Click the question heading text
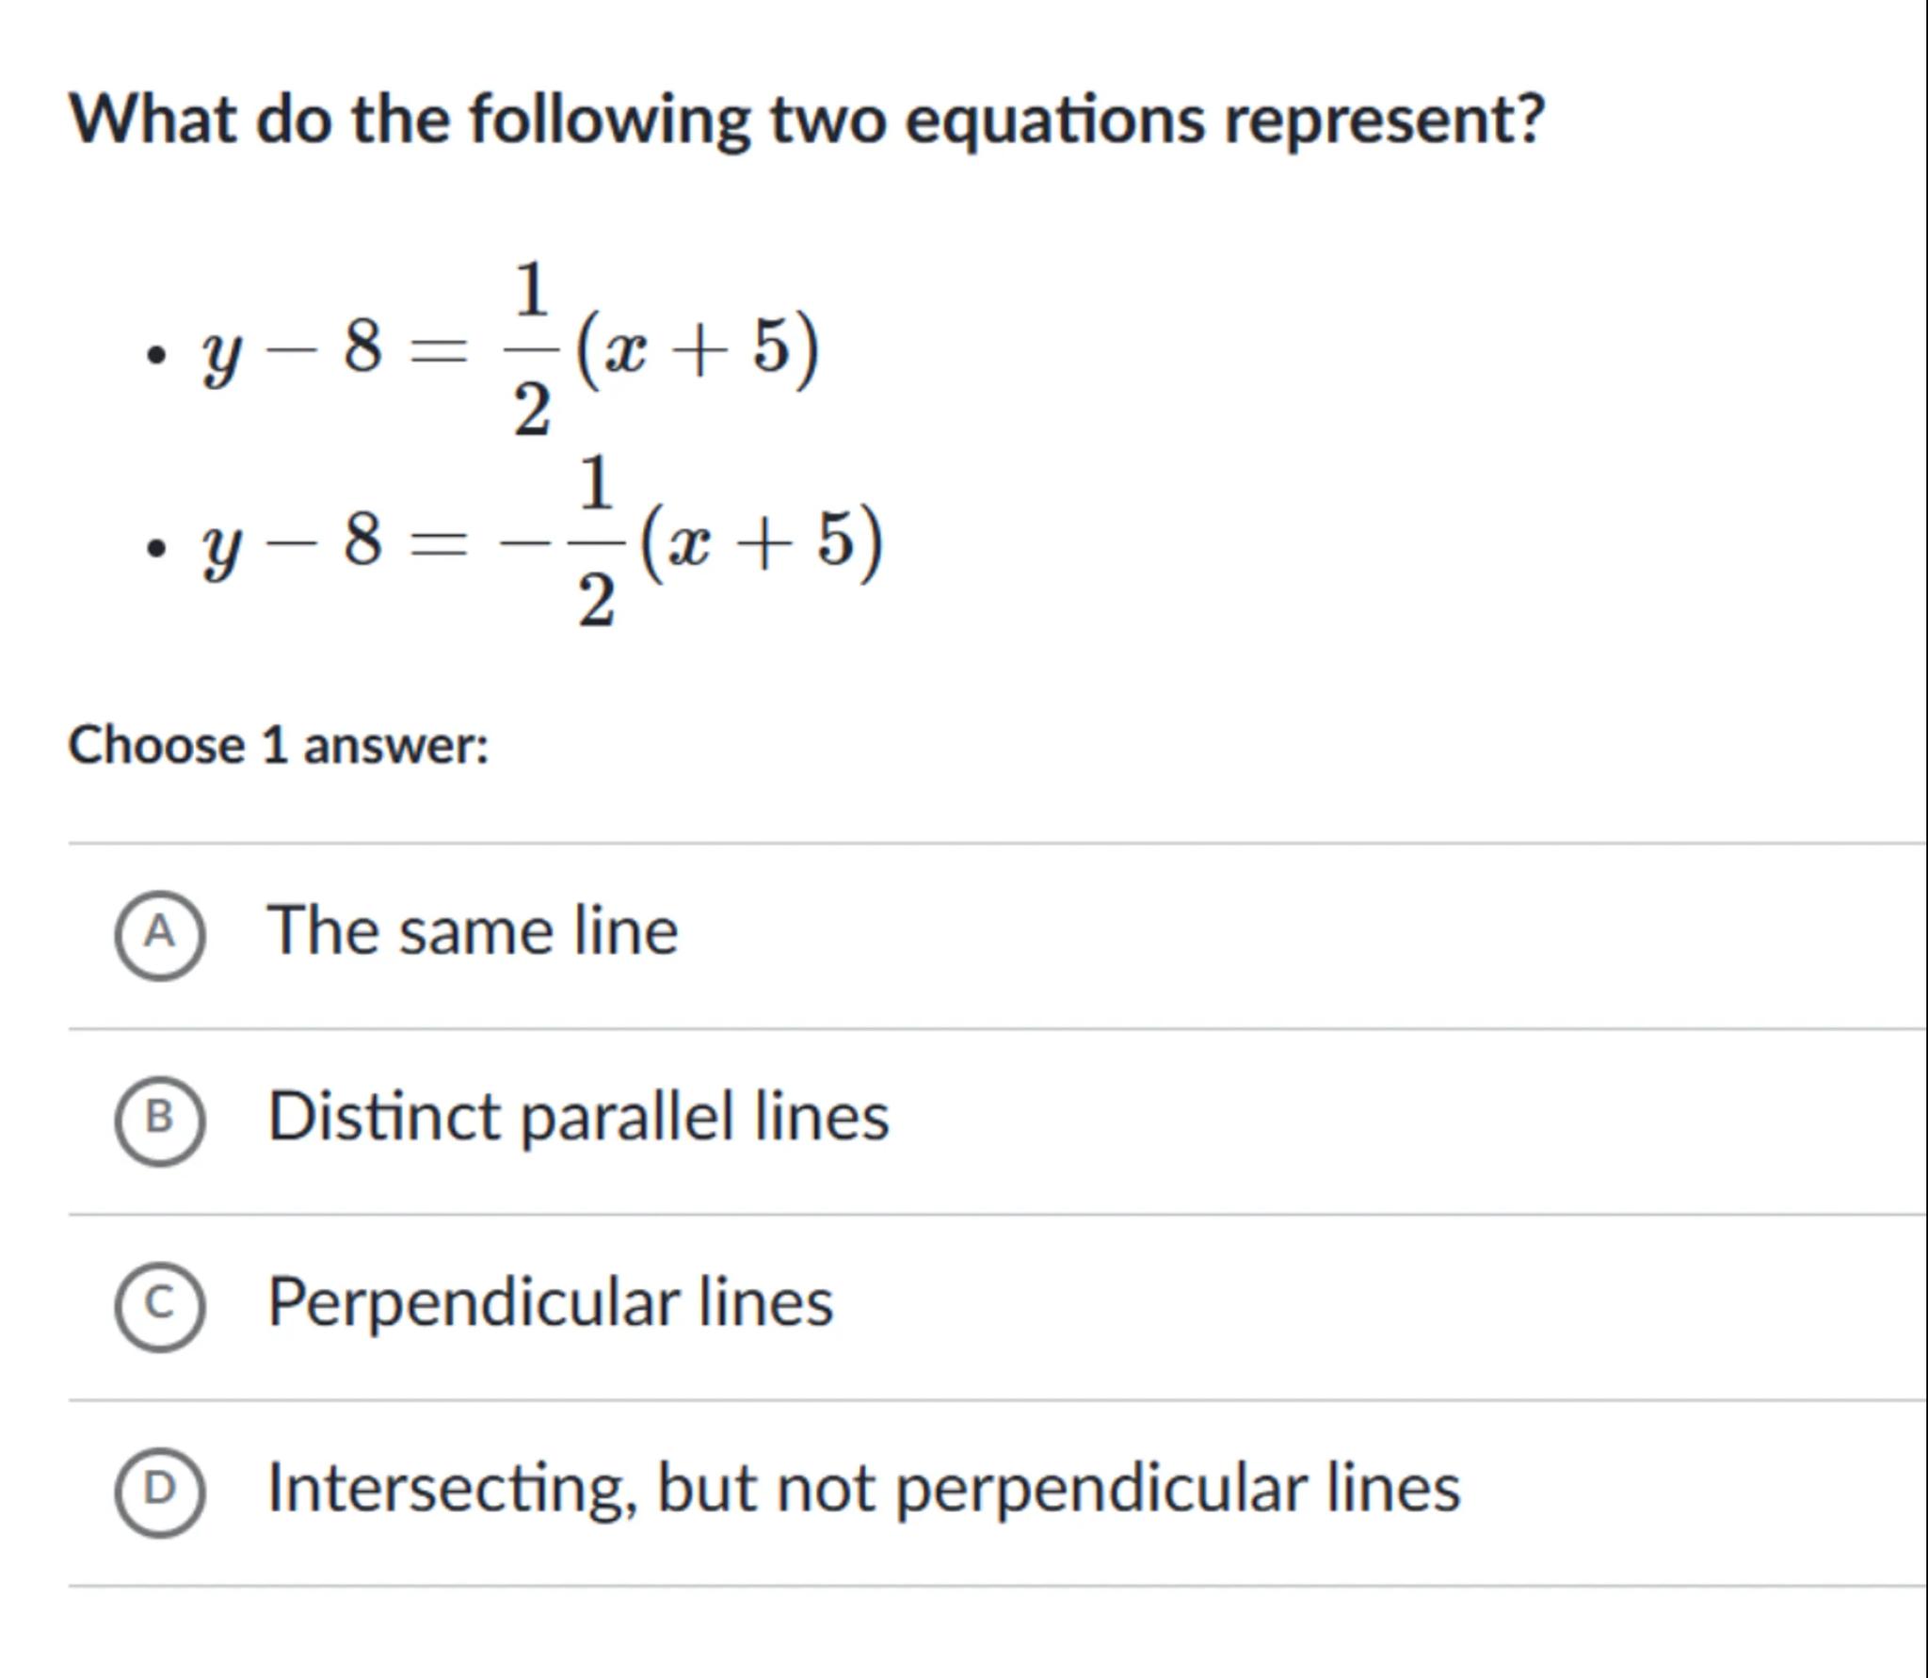 [807, 121]
